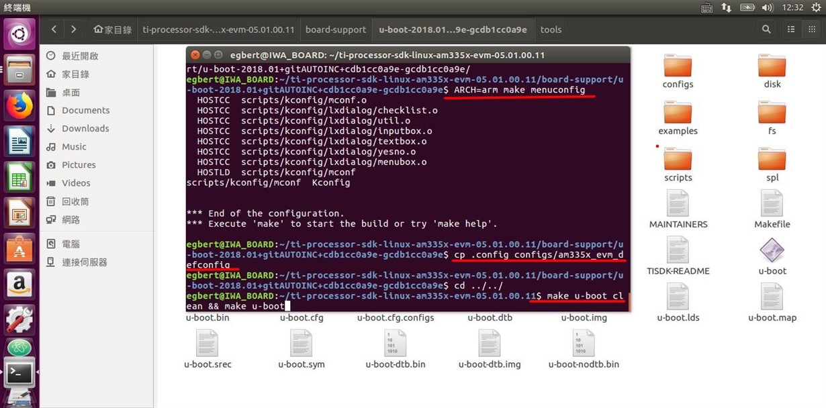Image resolution: width=826 pixels, height=408 pixels.
Task: Select the MAINTAINERS file
Action: (x=678, y=209)
